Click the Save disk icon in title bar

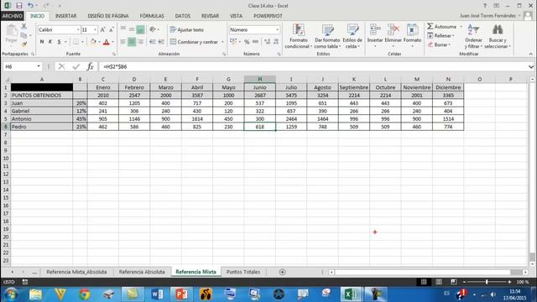(x=18, y=6)
